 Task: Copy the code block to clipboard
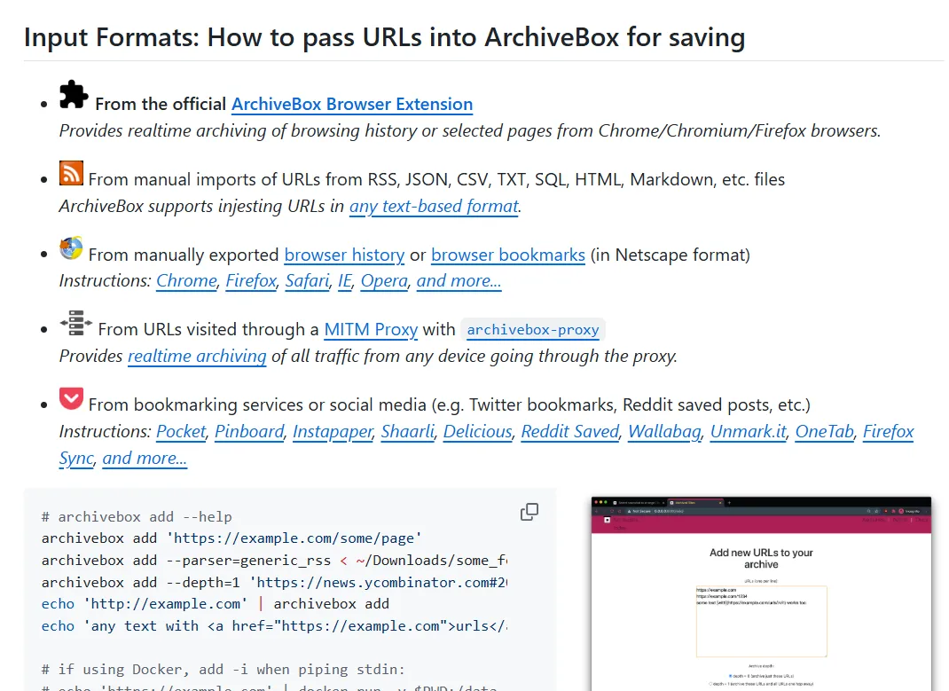coord(529,512)
